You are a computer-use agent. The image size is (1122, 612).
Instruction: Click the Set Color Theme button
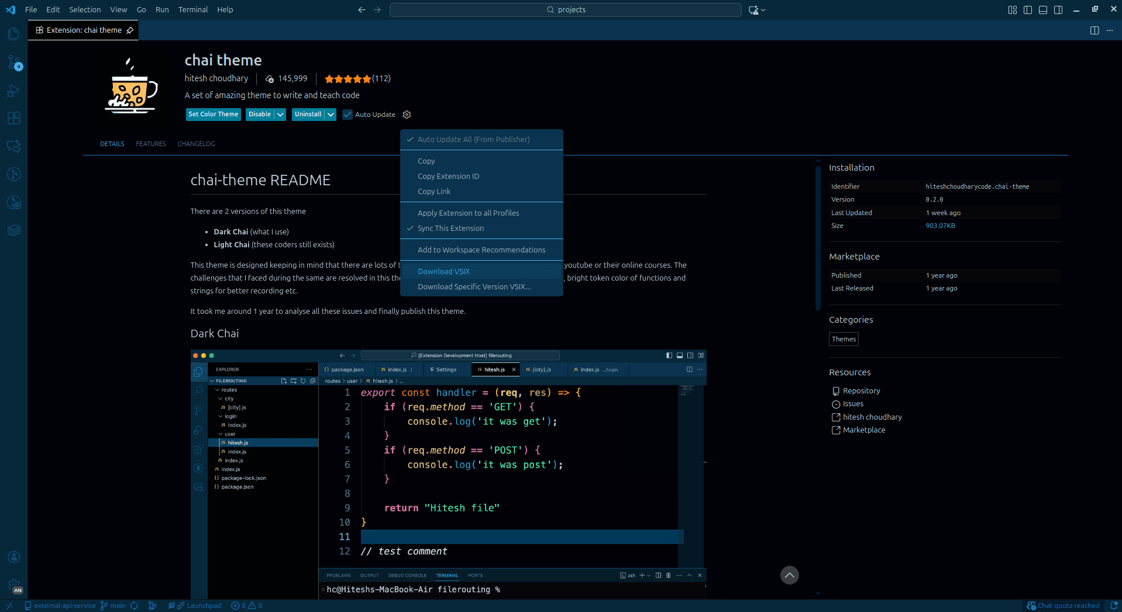[214, 115]
